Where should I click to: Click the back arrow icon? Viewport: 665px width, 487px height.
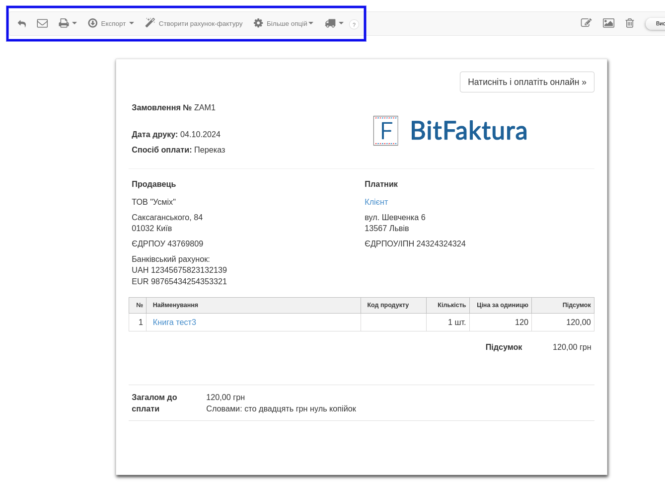coord(22,23)
